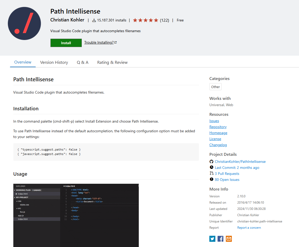Open the ChristianKohler/PathIntellisense GitHub project link
The image size is (299, 247).
click(x=240, y=162)
